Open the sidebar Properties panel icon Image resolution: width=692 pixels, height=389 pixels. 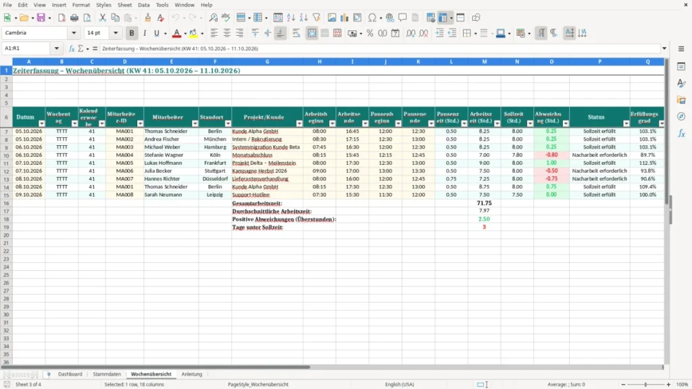click(x=681, y=66)
